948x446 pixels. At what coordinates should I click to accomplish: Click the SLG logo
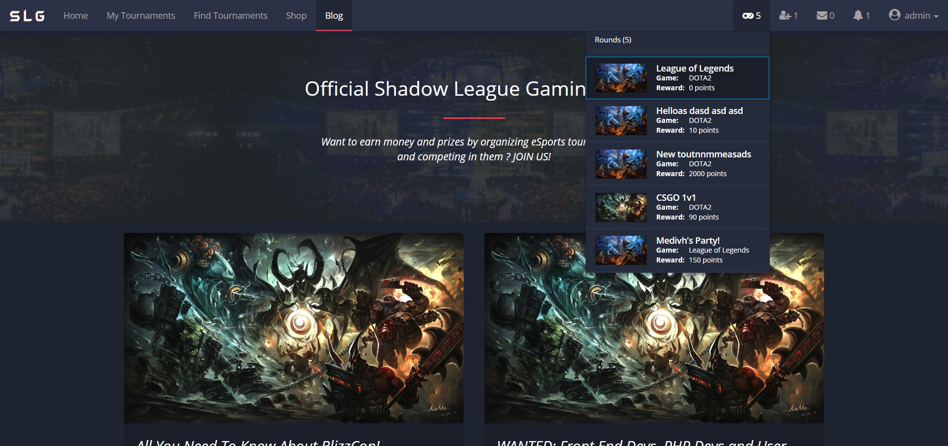(x=26, y=15)
